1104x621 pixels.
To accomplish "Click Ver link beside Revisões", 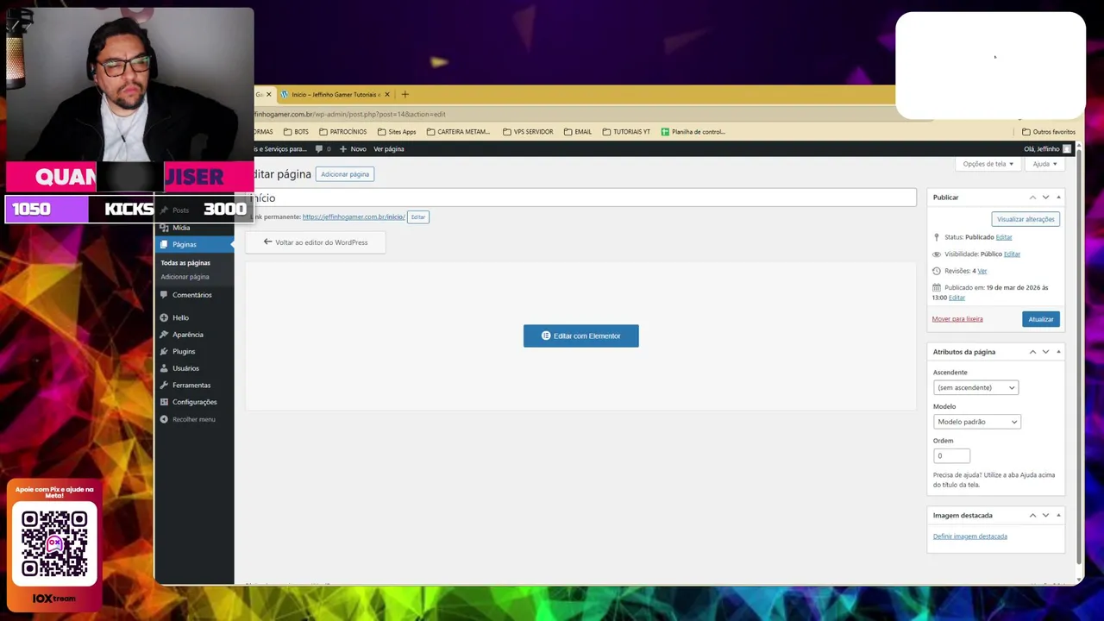I will [982, 271].
